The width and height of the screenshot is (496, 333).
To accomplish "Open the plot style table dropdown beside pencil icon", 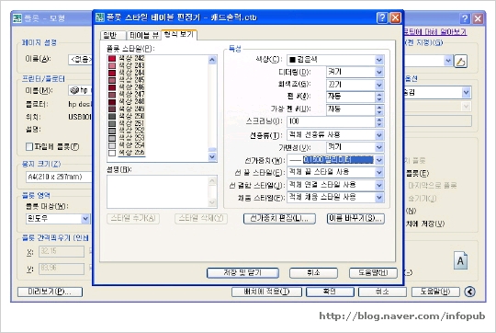I will coord(447,61).
